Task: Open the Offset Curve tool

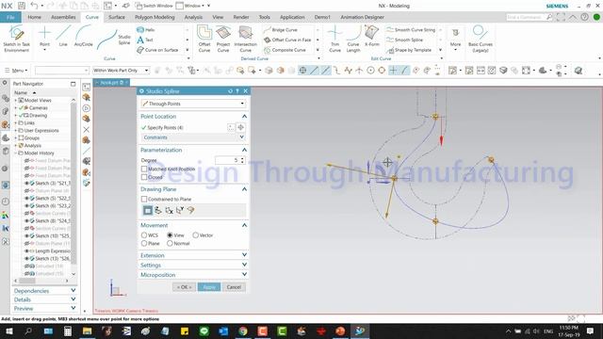Action: tap(204, 39)
